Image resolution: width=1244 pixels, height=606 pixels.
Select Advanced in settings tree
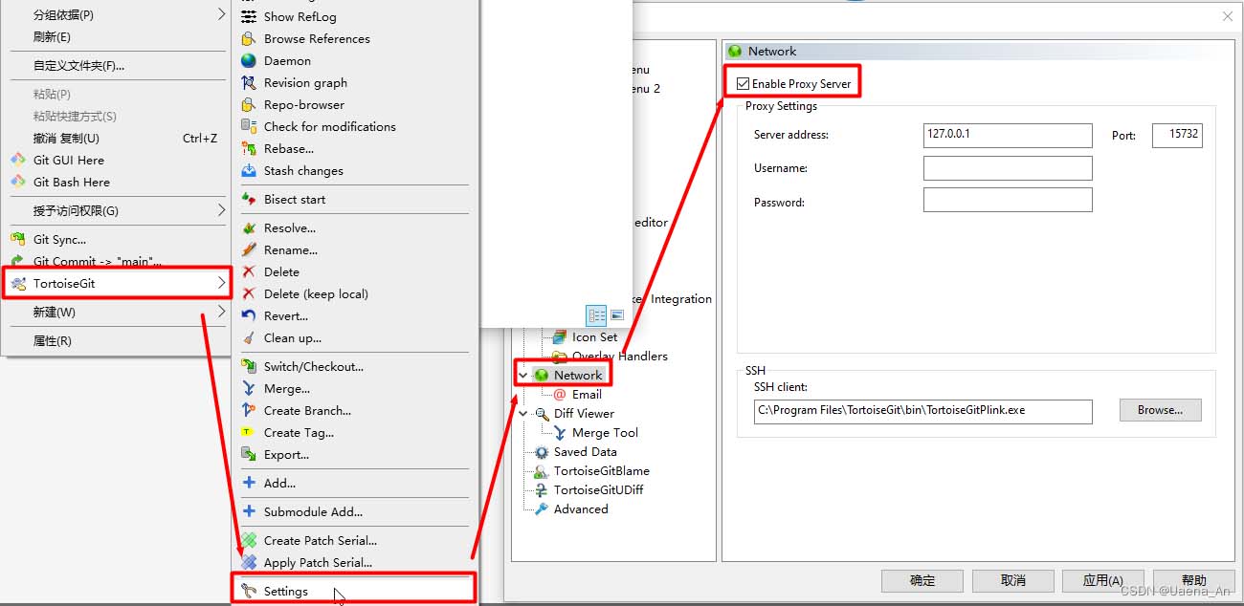click(581, 509)
